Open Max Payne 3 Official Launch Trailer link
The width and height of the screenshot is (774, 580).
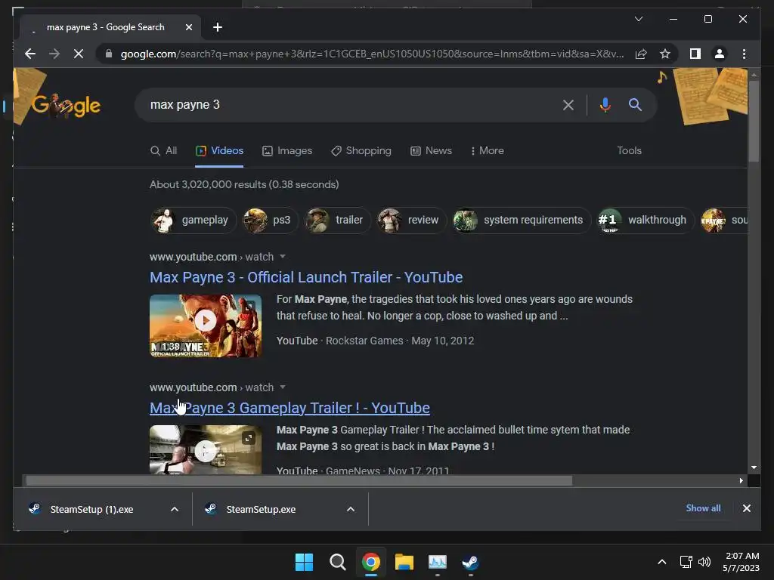[x=306, y=277]
